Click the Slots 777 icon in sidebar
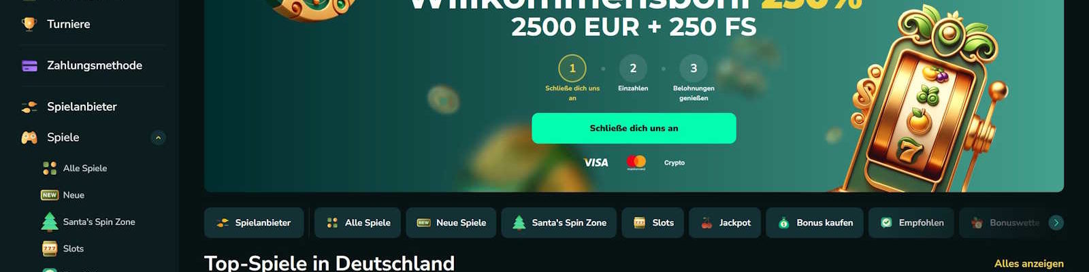This screenshot has height=272, width=1089. click(50, 249)
